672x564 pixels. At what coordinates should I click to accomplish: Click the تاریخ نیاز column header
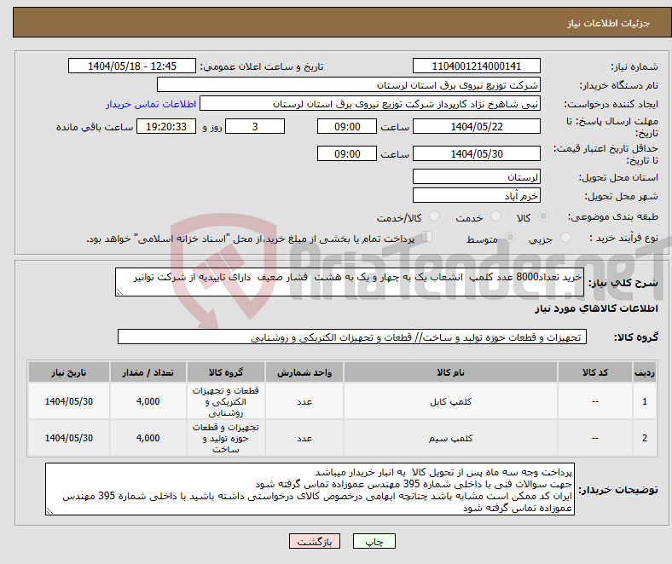[x=68, y=372]
